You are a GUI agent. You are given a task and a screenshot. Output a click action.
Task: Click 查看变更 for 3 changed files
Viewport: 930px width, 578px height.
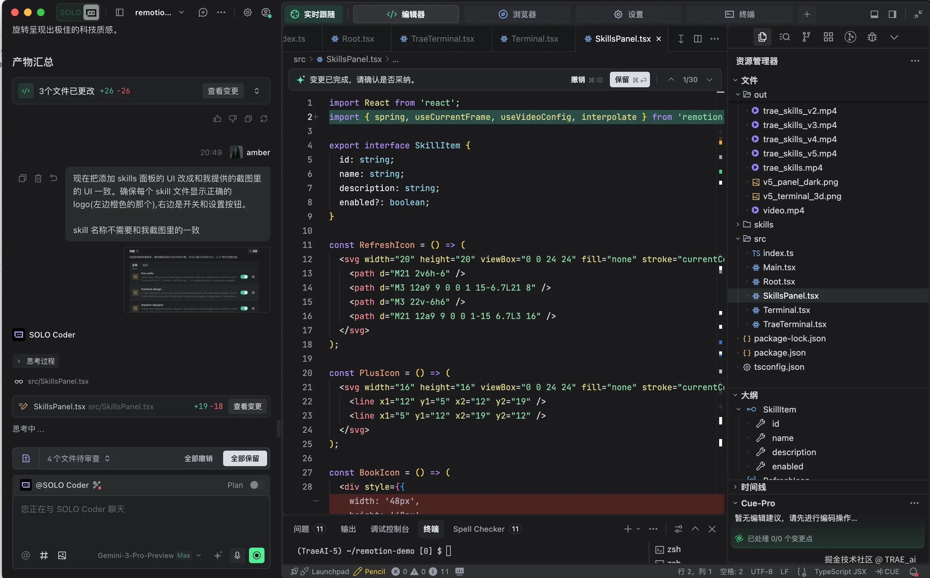223,91
